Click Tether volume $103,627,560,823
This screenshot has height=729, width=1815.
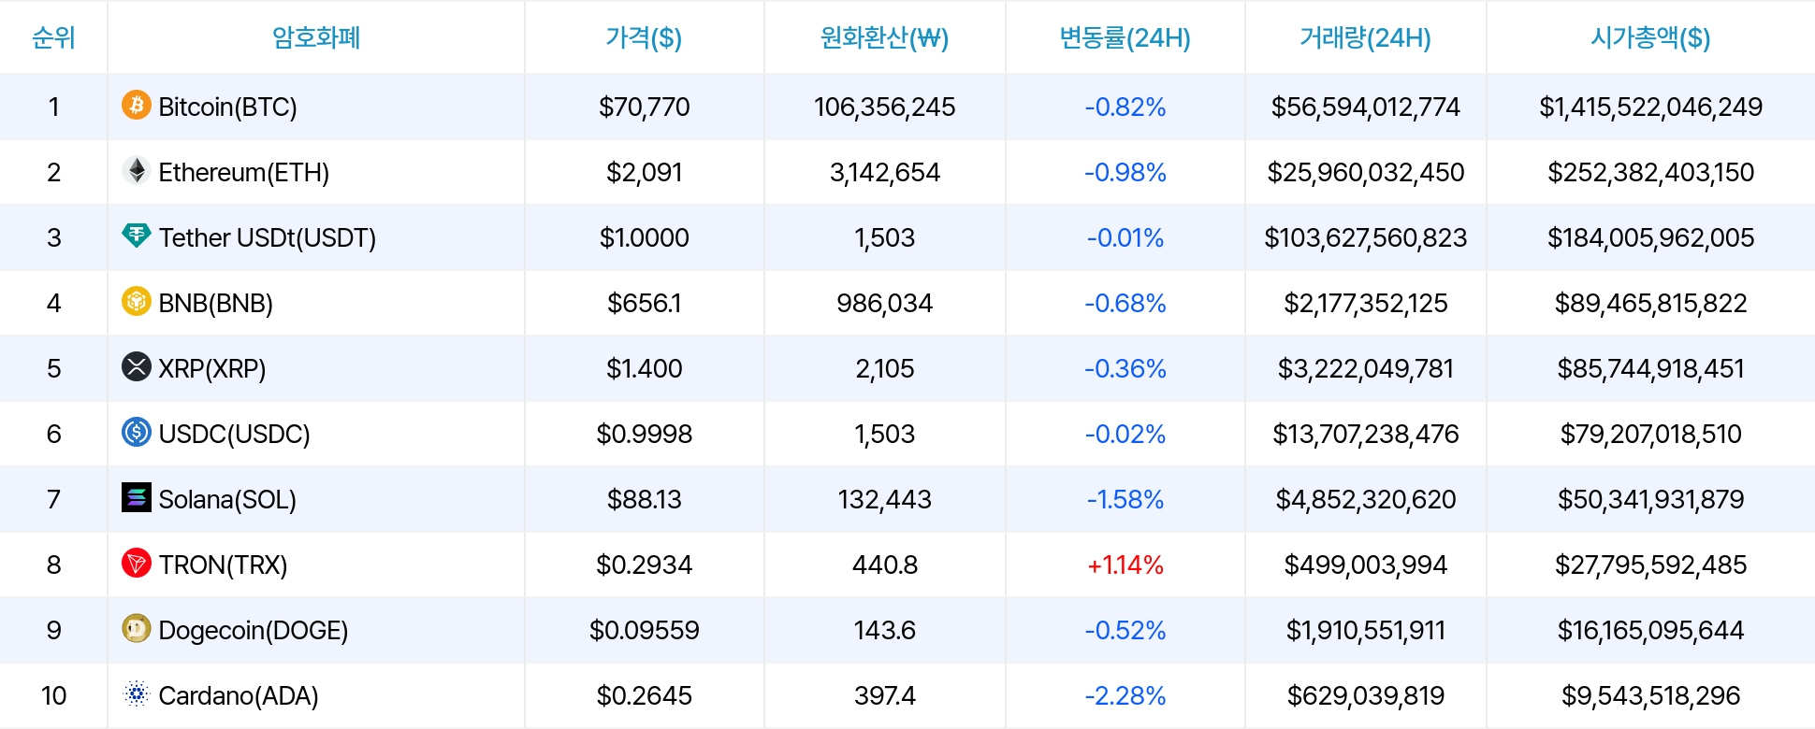click(1365, 238)
